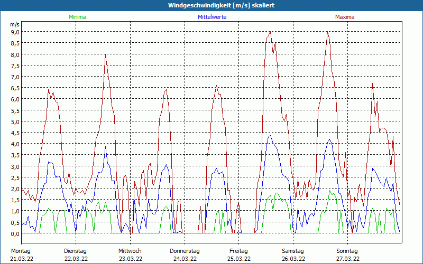Click the 7,5 y-axis value
Viewport: 423px width, 264px height.
coord(15,65)
